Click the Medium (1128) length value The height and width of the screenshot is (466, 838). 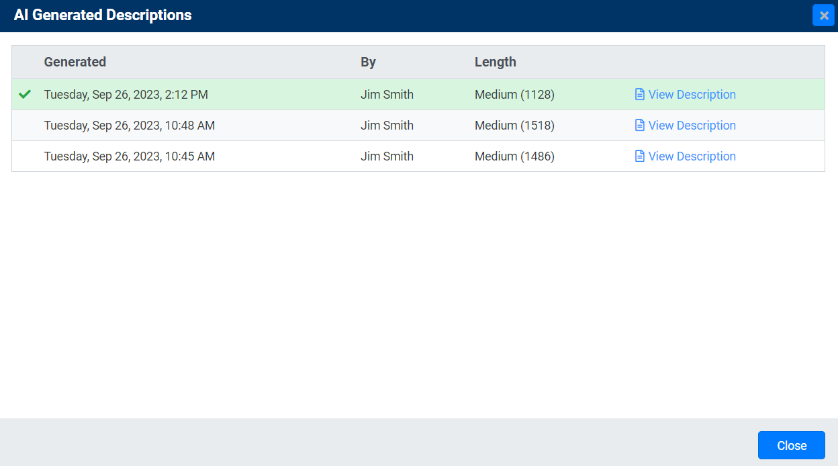(x=514, y=95)
